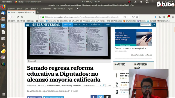Switch to ENGLISH section
This screenshot has height=98, width=175.
(68, 25)
